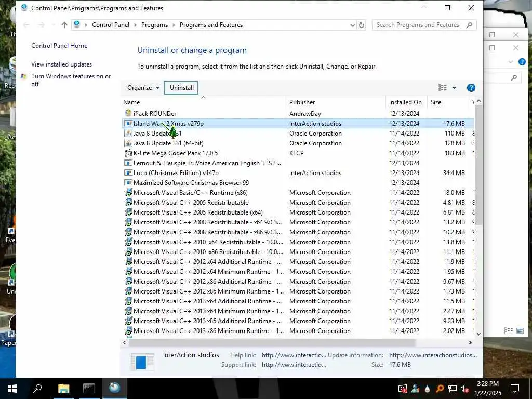This screenshot has height=399, width=532.
Task: Click the Forward navigation arrow
Action: click(41, 25)
